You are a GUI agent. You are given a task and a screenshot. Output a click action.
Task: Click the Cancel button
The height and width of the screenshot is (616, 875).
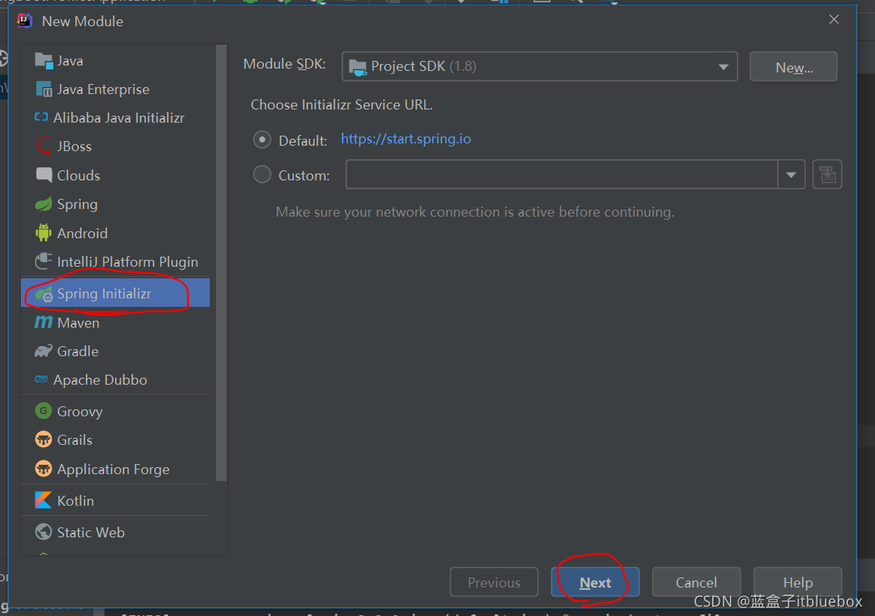click(697, 583)
